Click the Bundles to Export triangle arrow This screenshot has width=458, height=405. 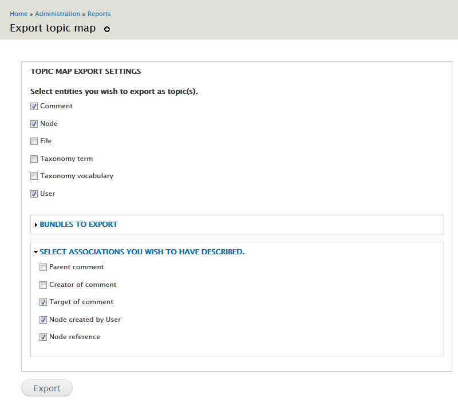(x=36, y=225)
